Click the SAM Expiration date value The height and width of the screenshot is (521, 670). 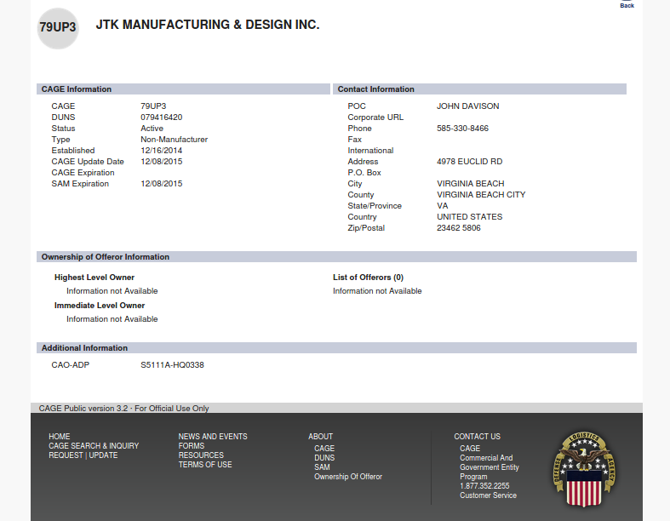[162, 184]
